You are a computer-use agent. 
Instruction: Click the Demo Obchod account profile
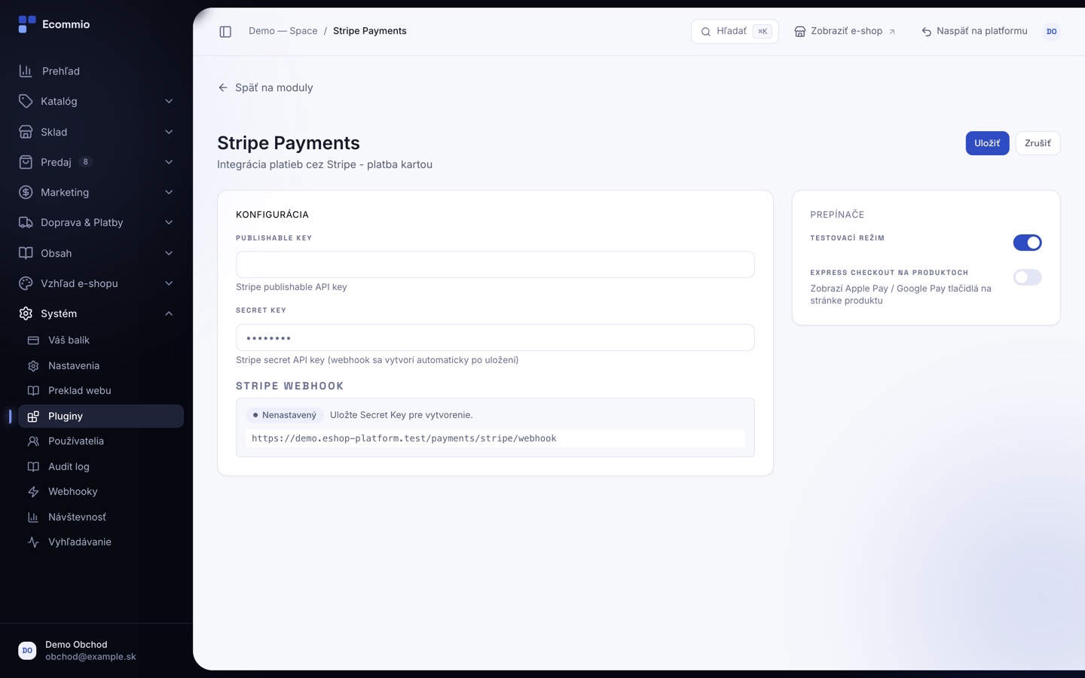click(96, 650)
